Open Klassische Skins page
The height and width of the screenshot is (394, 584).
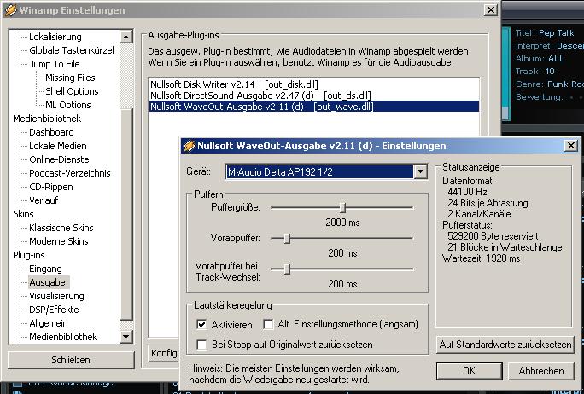(61, 228)
